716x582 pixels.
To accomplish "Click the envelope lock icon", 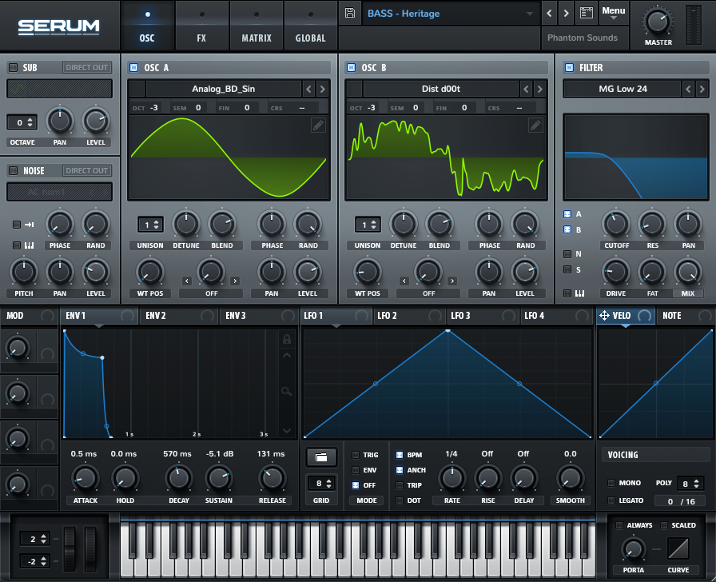I will coord(286,340).
